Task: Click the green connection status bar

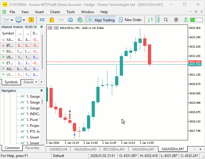Action: pos(197,20)
